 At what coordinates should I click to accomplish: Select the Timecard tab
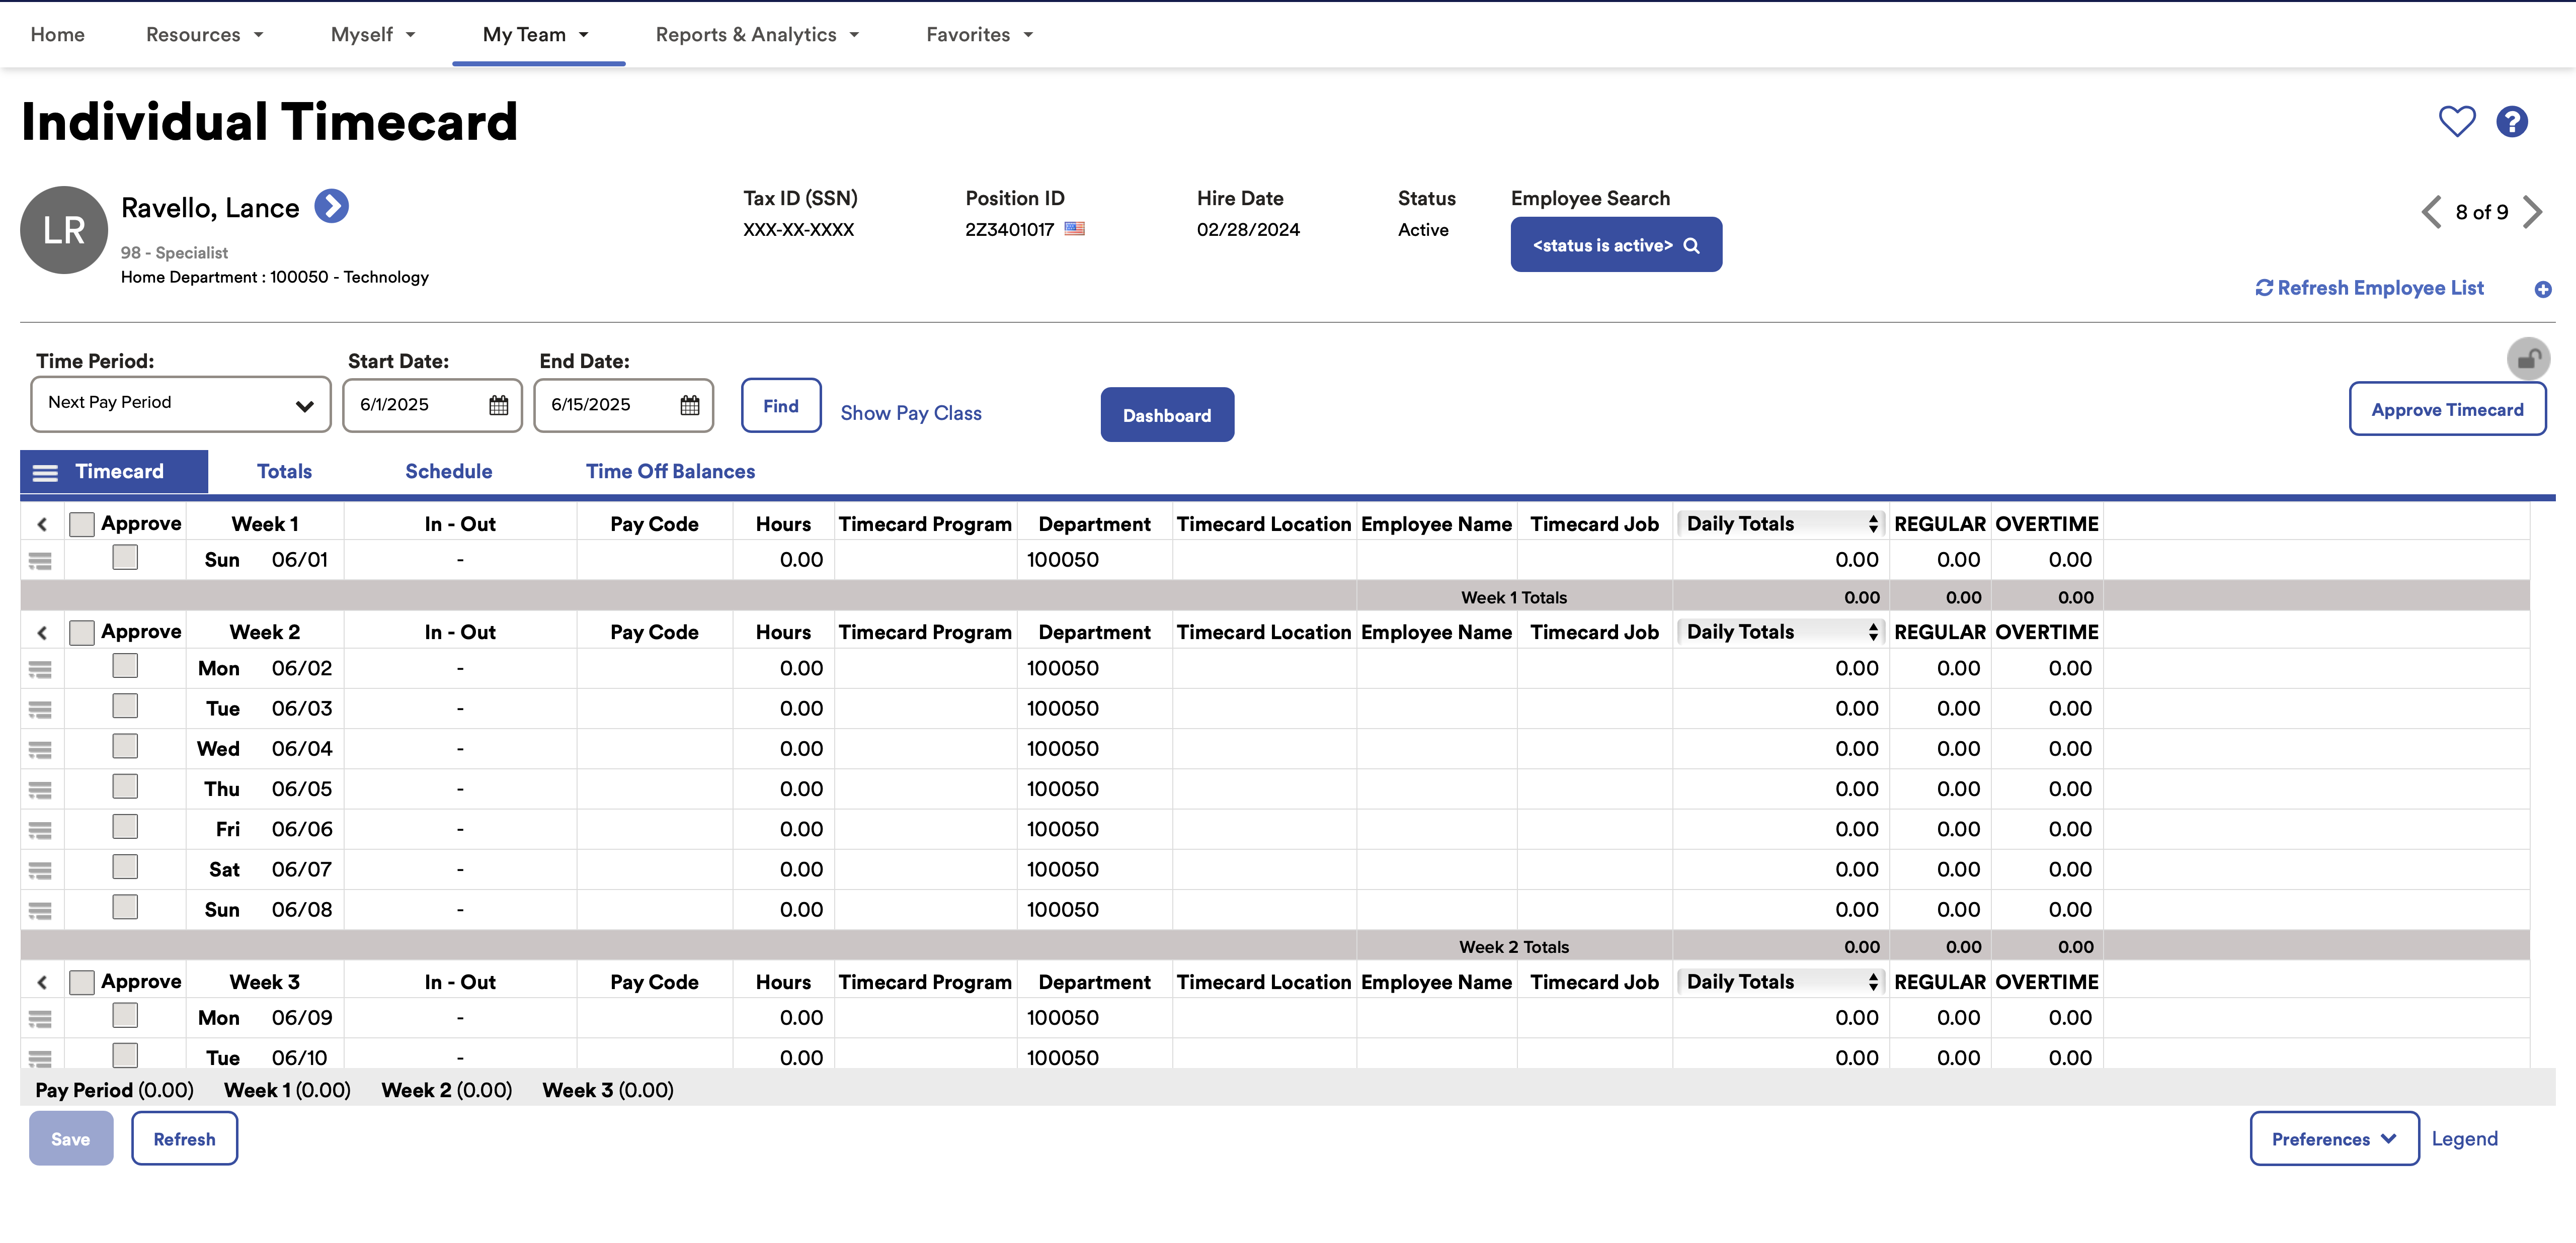tap(114, 472)
